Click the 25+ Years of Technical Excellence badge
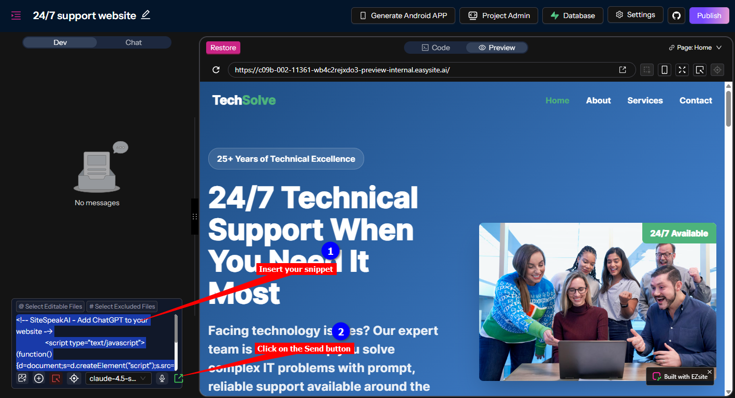 pos(286,159)
